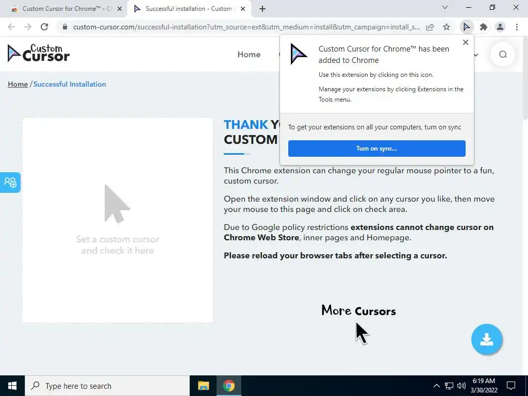
Task: Click the More Cursors heading
Action: (x=359, y=310)
